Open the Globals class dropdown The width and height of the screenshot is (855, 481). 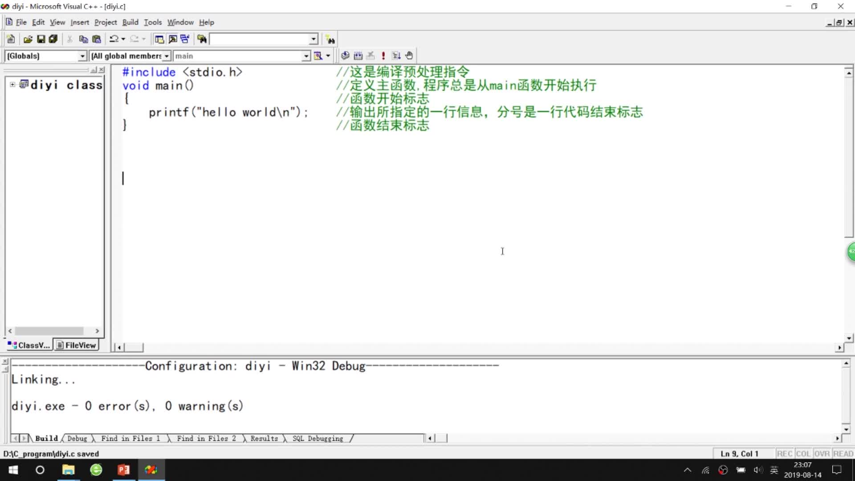[82, 56]
